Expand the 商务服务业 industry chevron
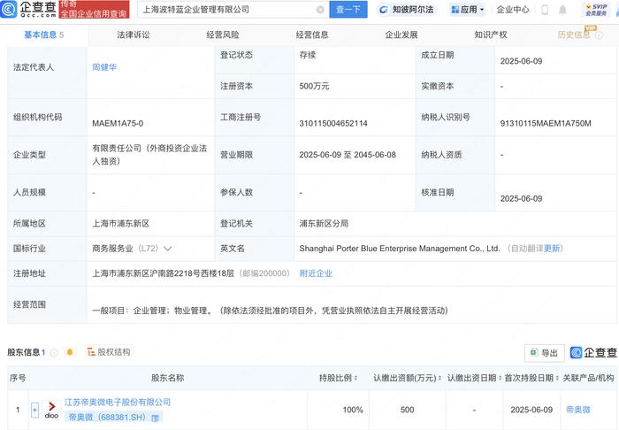This screenshot has height=430, width=619. tap(167, 249)
